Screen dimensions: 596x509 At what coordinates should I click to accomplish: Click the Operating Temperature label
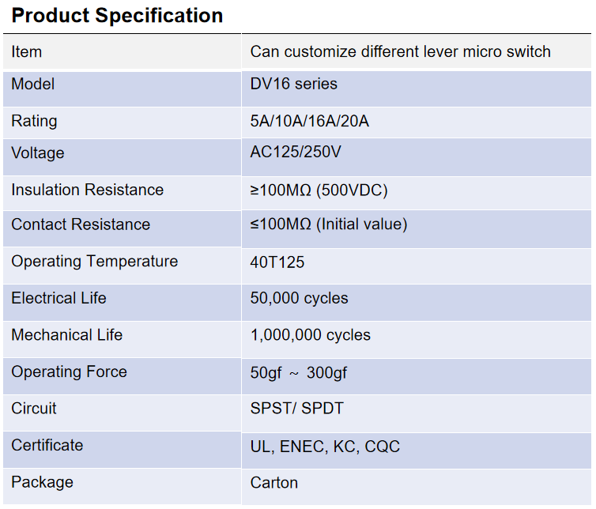click(95, 262)
